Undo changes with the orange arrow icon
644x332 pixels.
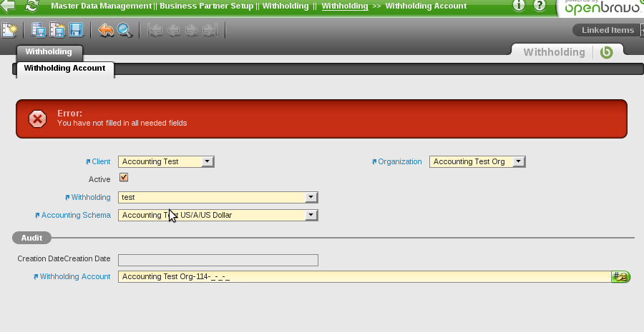point(106,30)
